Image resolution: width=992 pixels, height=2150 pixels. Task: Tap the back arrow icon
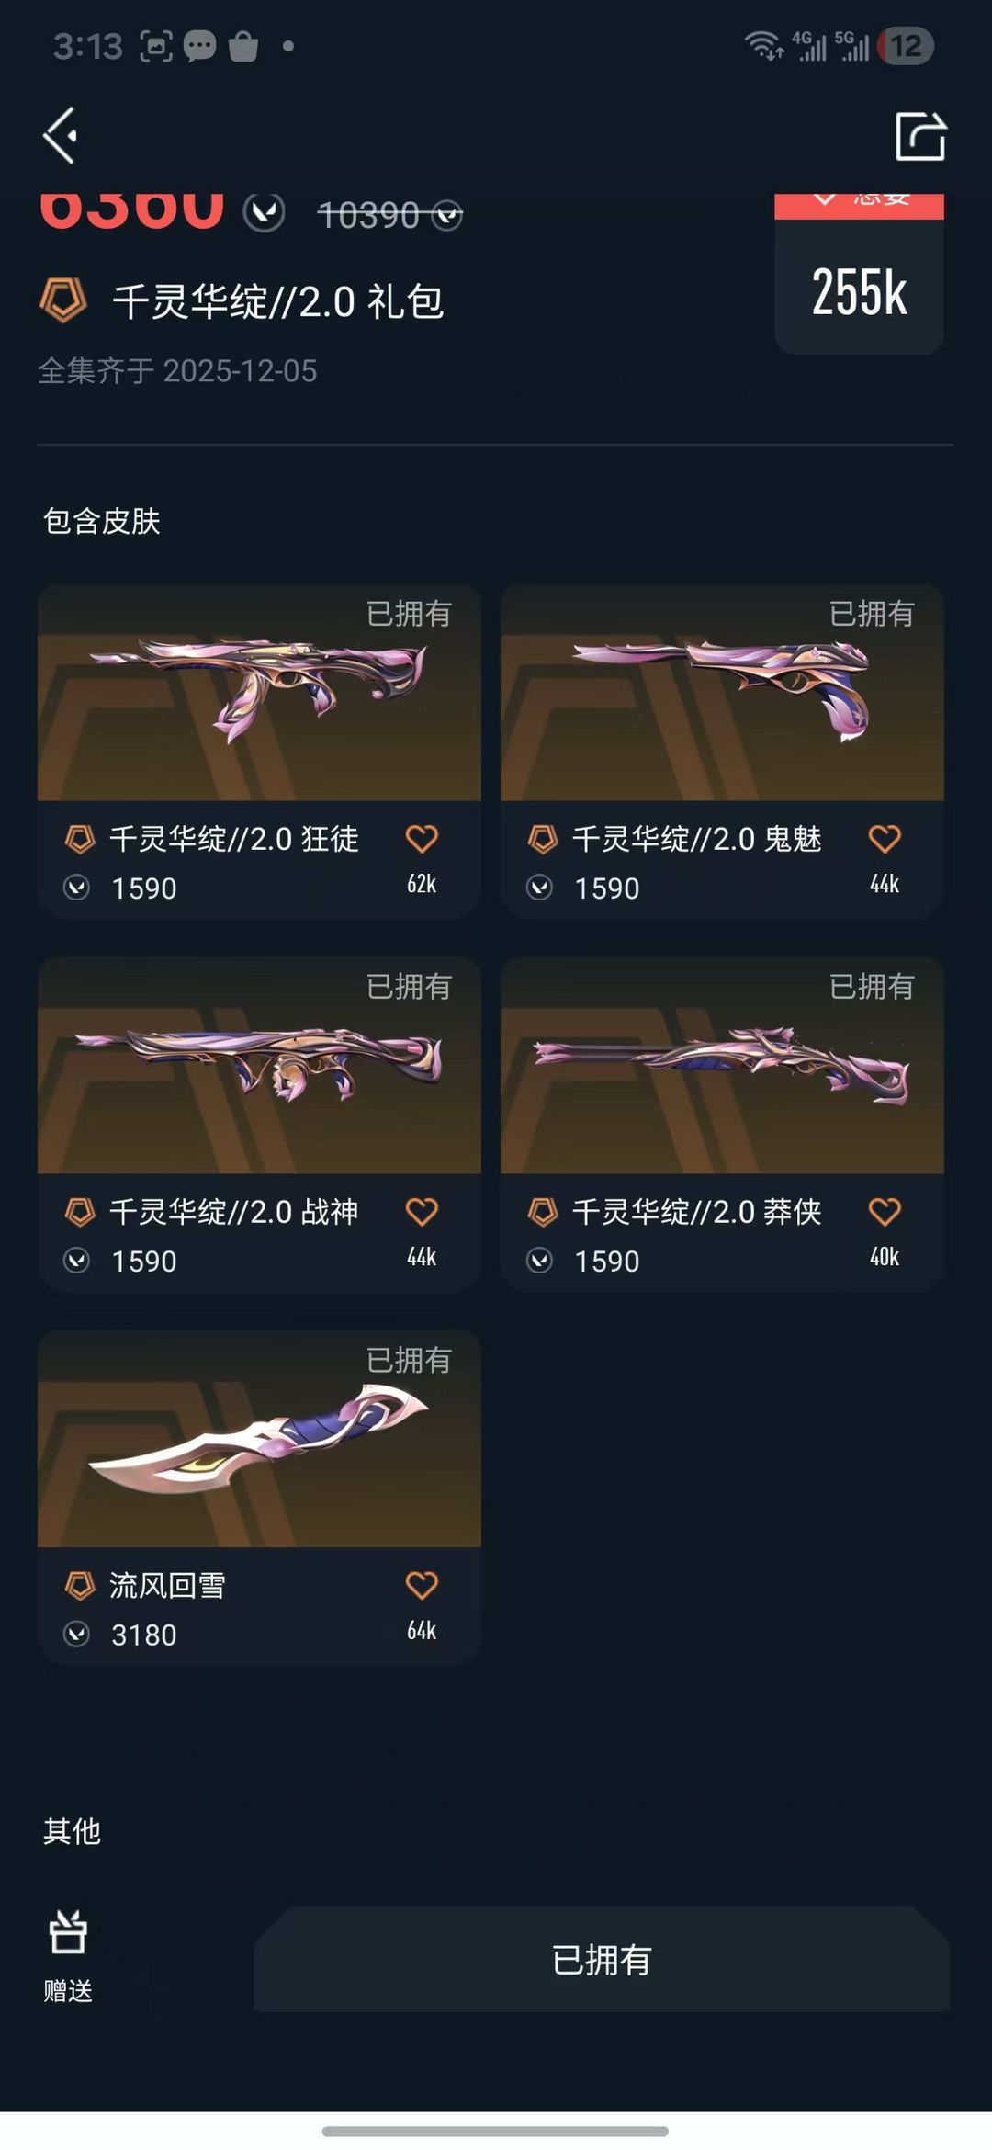pyautogui.click(x=61, y=136)
